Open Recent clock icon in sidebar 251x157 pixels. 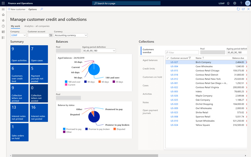[x=3, y=26]
